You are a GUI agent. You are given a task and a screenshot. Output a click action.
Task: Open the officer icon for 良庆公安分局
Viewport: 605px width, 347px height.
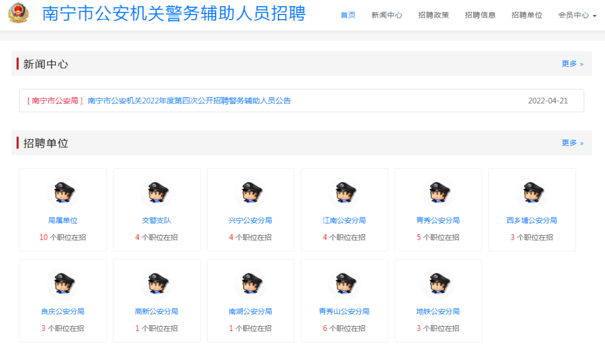(x=62, y=284)
